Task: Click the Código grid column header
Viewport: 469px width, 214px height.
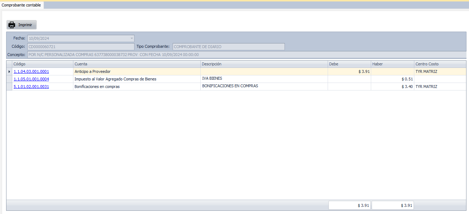Action: coord(42,64)
